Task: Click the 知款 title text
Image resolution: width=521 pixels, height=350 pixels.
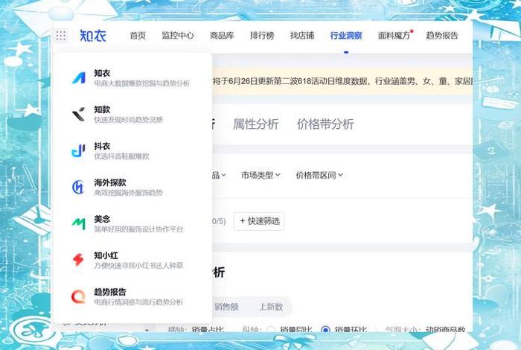Action: 102,109
